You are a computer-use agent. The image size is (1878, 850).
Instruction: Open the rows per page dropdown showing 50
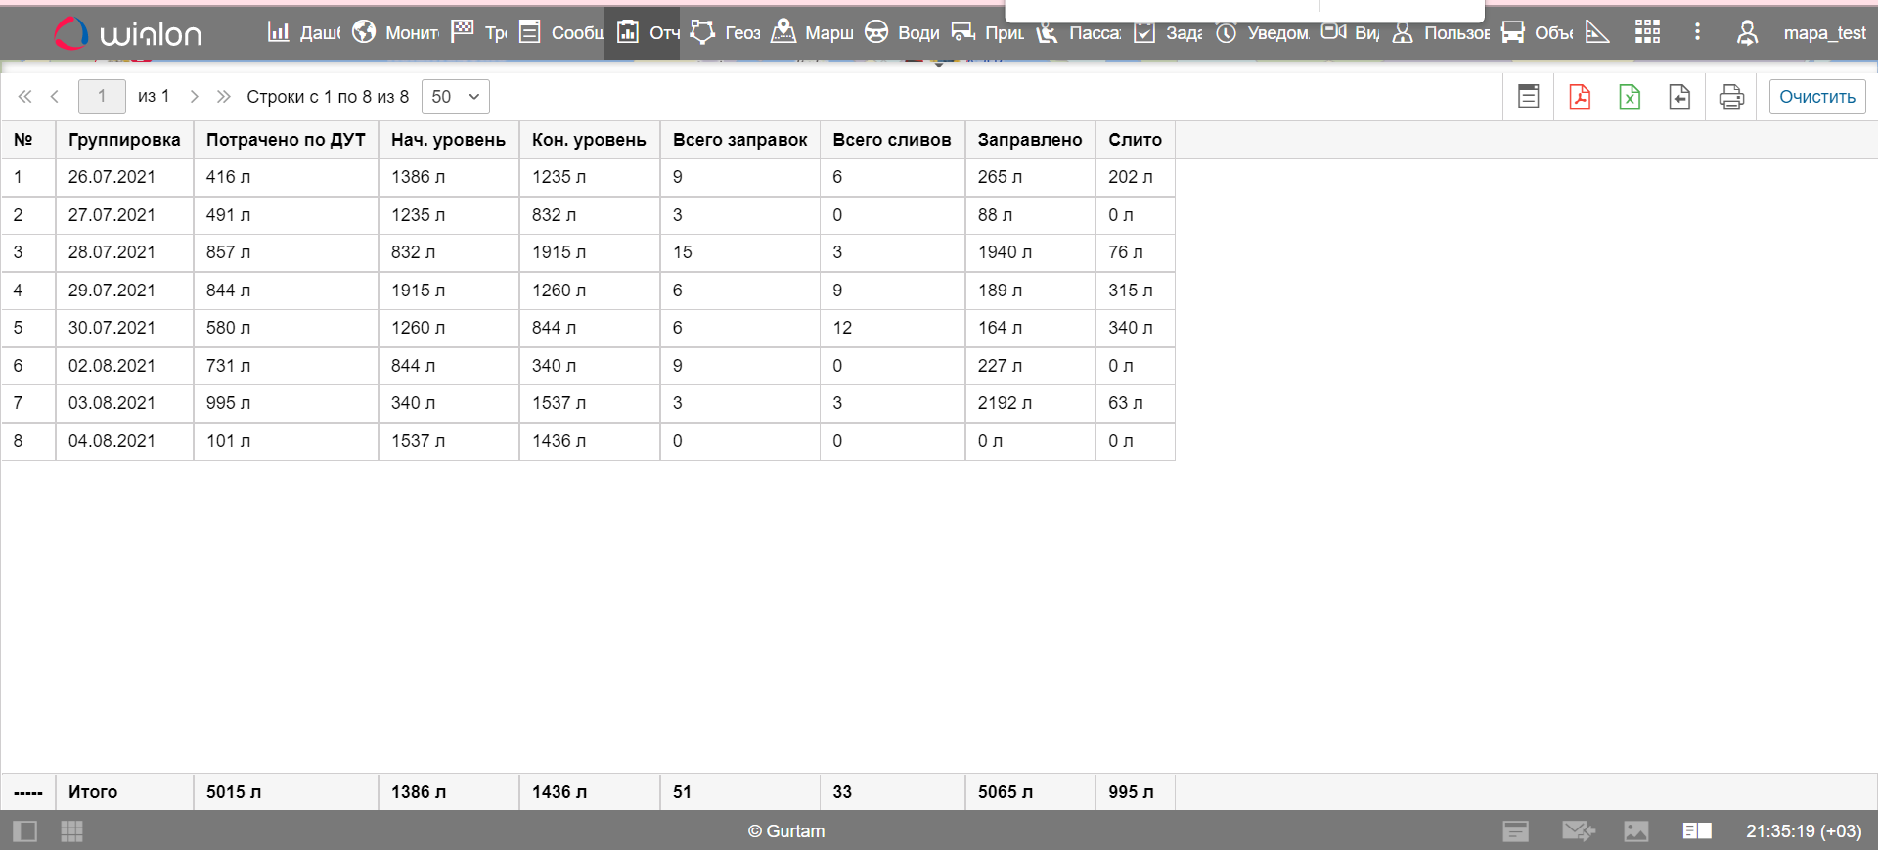pyautogui.click(x=455, y=97)
